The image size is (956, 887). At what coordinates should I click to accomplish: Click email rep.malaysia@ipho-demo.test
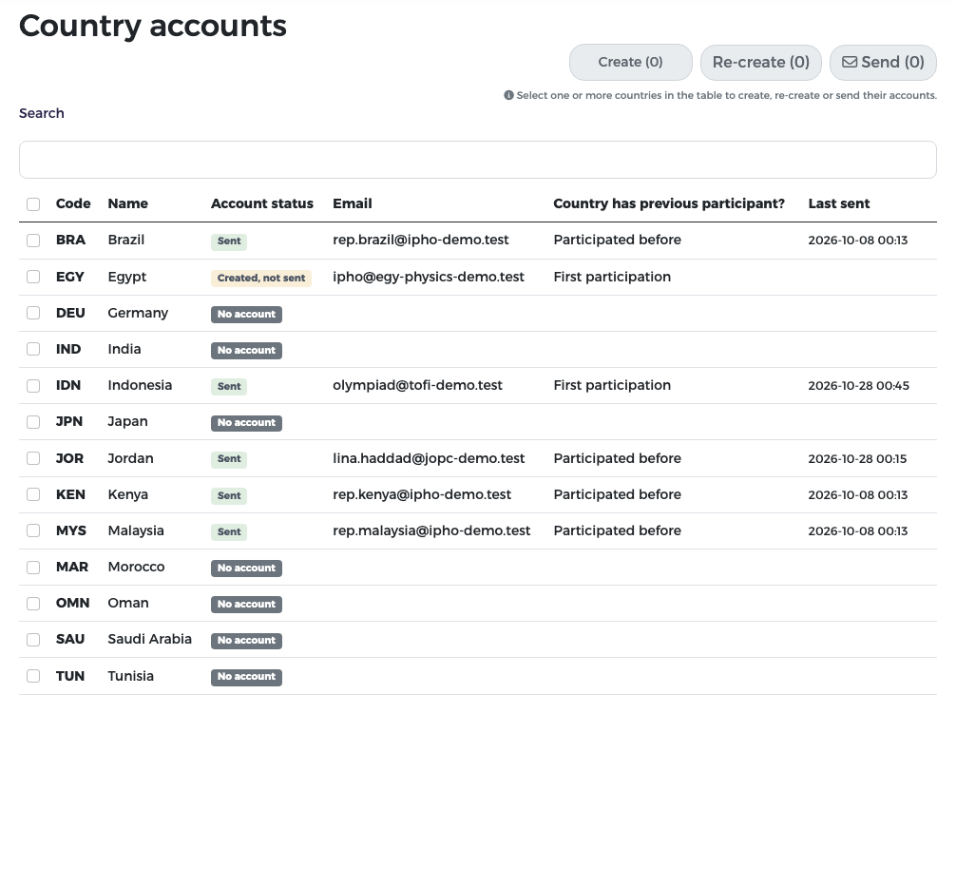click(x=431, y=530)
